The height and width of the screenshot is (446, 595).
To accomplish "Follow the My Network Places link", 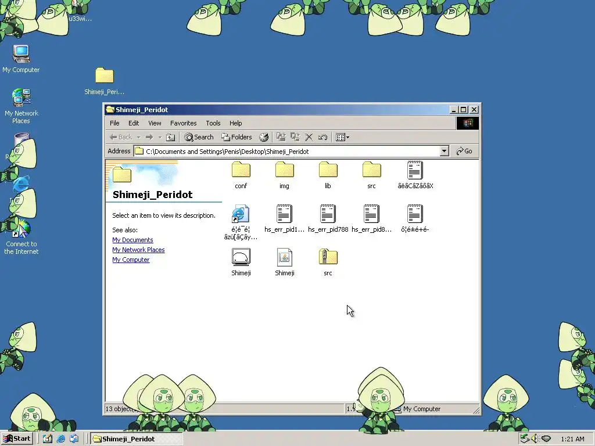I will (x=138, y=250).
